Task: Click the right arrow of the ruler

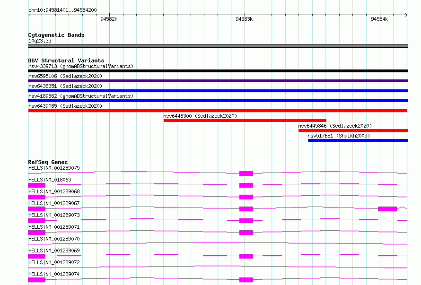Action: click(x=406, y=15)
